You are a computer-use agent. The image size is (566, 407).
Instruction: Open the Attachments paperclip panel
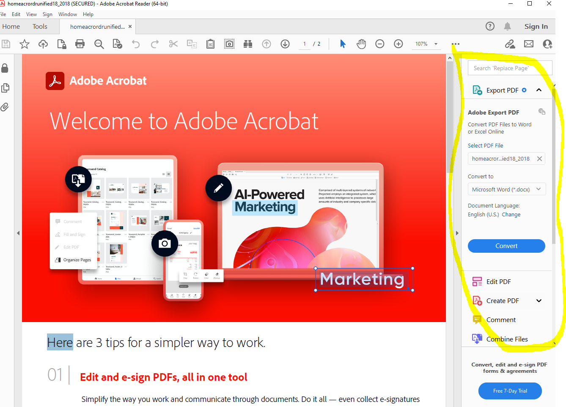(5, 107)
